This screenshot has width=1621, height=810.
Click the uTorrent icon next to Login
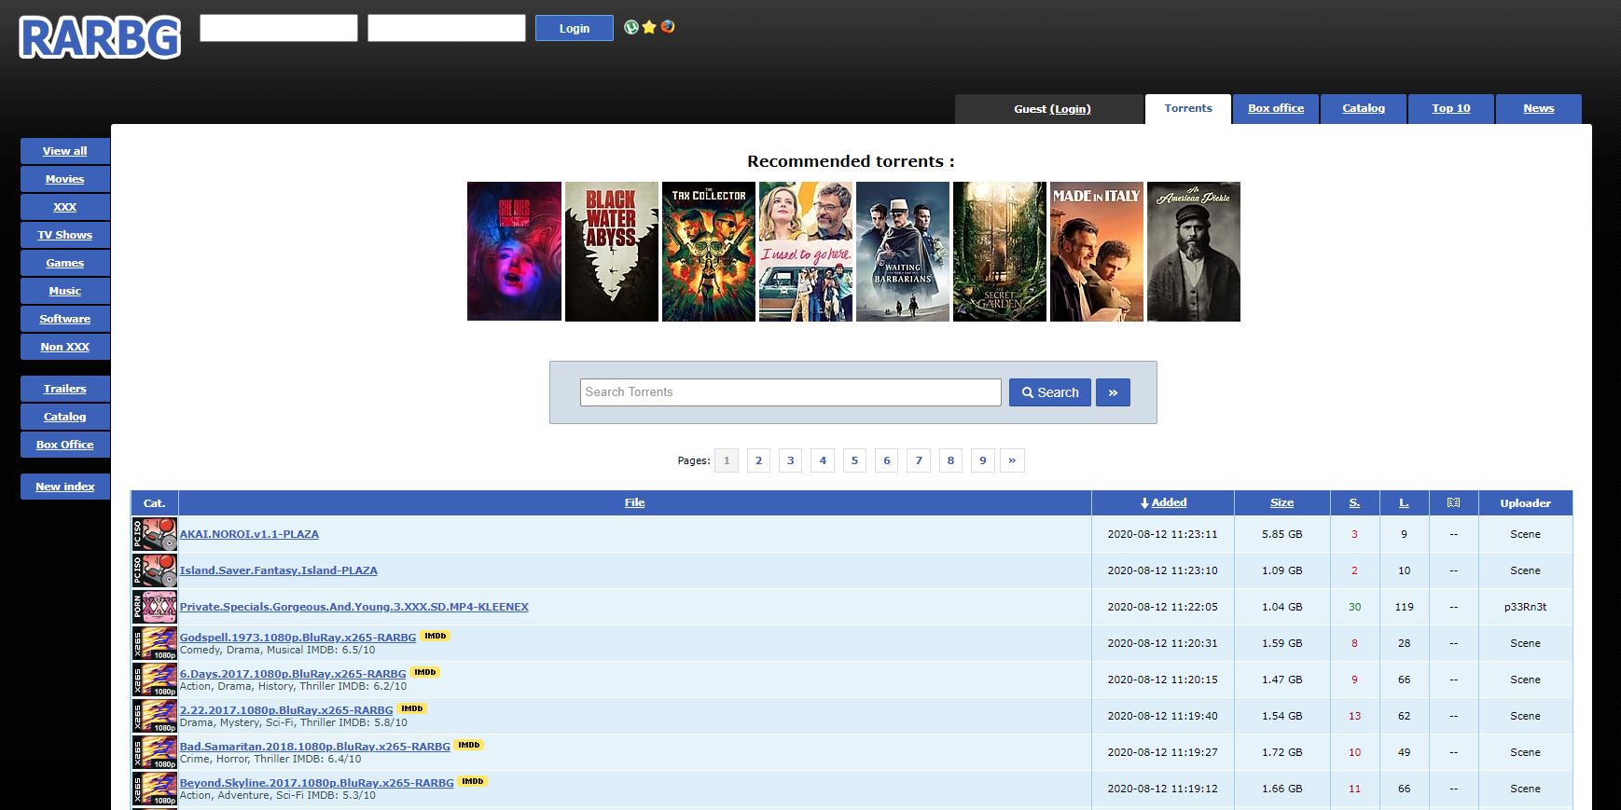[x=631, y=27]
